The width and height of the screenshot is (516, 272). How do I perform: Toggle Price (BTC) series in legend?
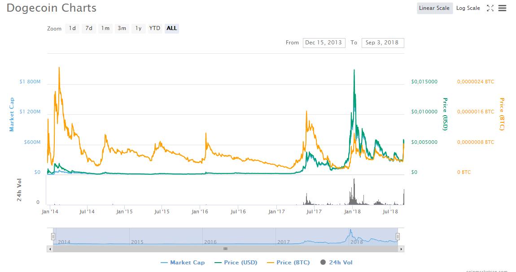(288, 263)
